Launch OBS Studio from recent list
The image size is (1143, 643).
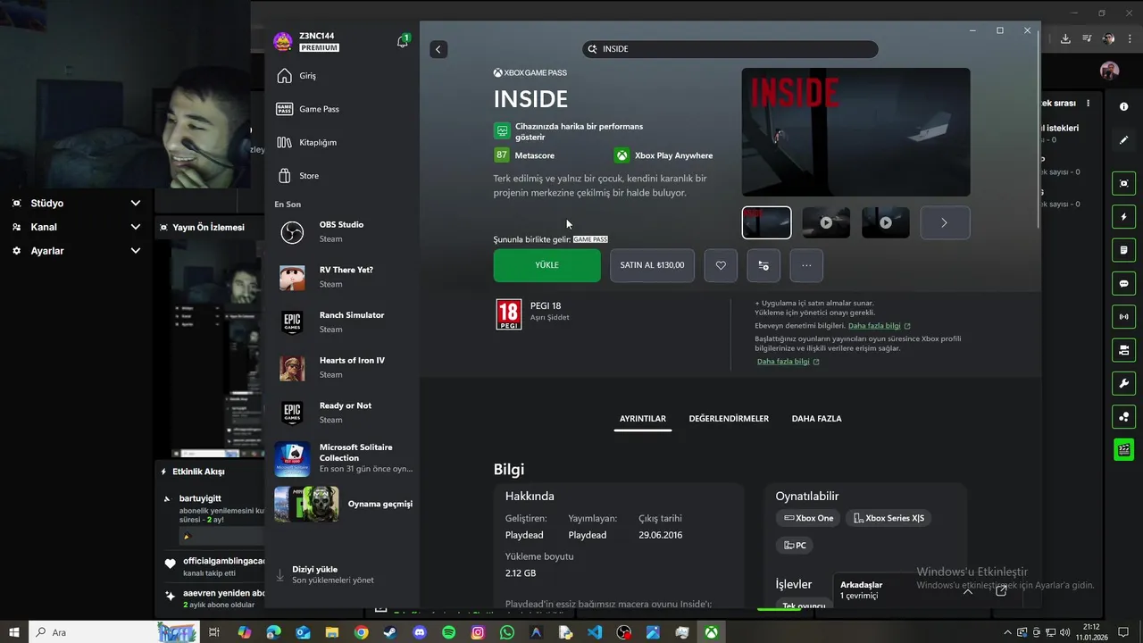click(x=343, y=231)
